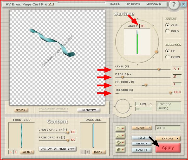Open the Main menu
The image size is (188, 160).
115,4
